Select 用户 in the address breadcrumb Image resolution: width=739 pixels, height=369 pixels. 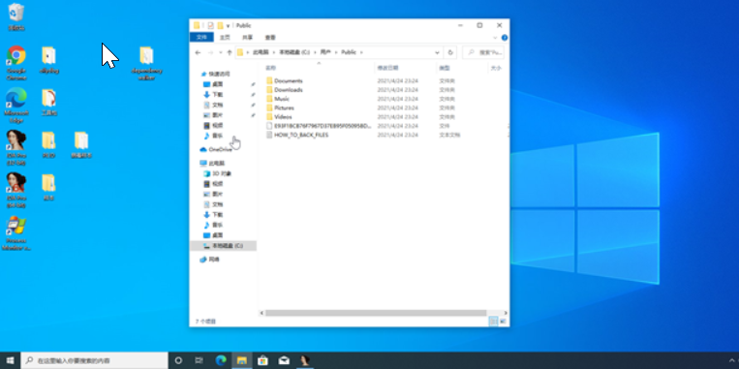[325, 52]
